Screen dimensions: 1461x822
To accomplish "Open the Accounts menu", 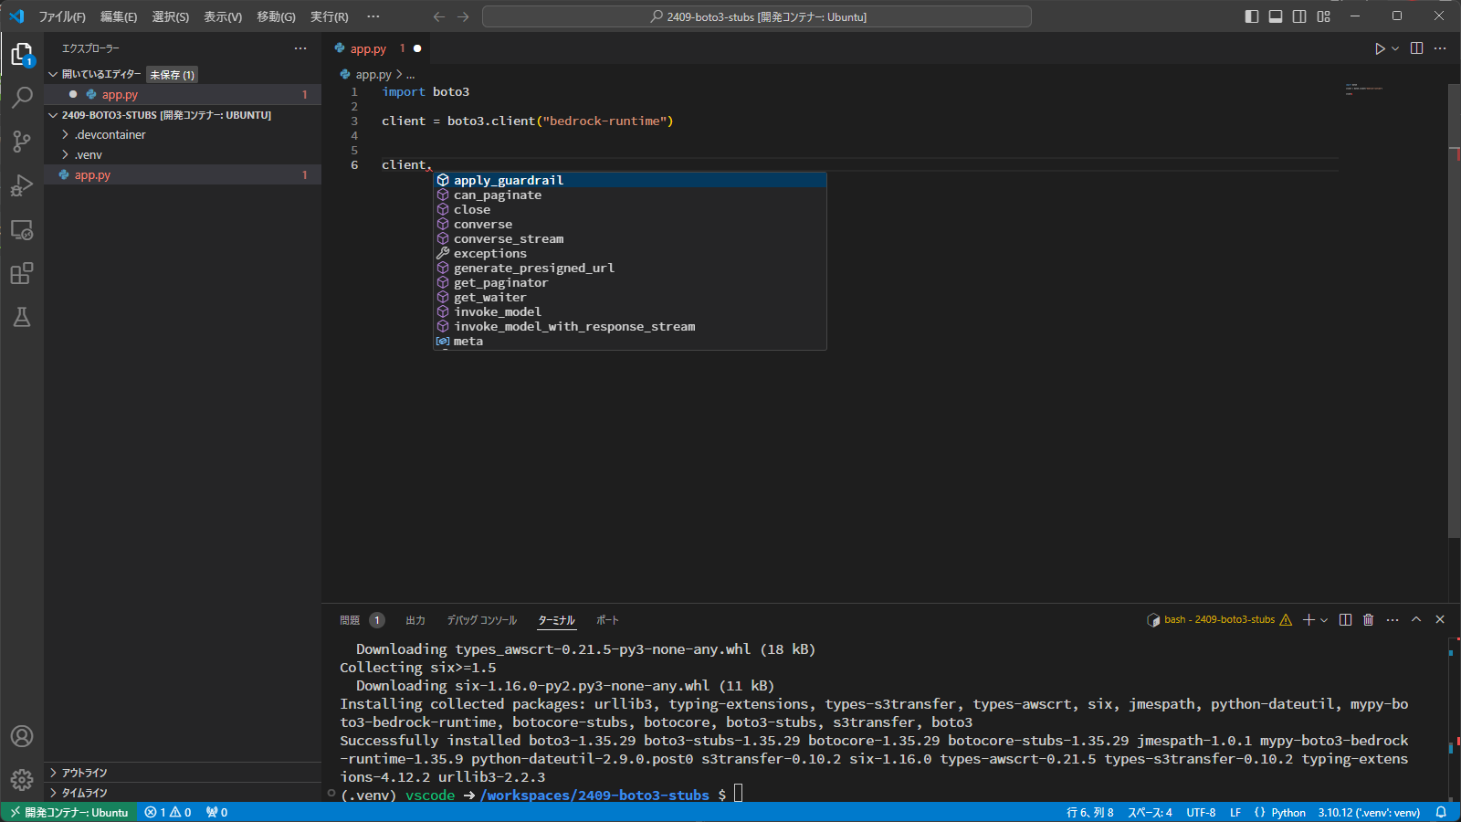I will [22, 736].
